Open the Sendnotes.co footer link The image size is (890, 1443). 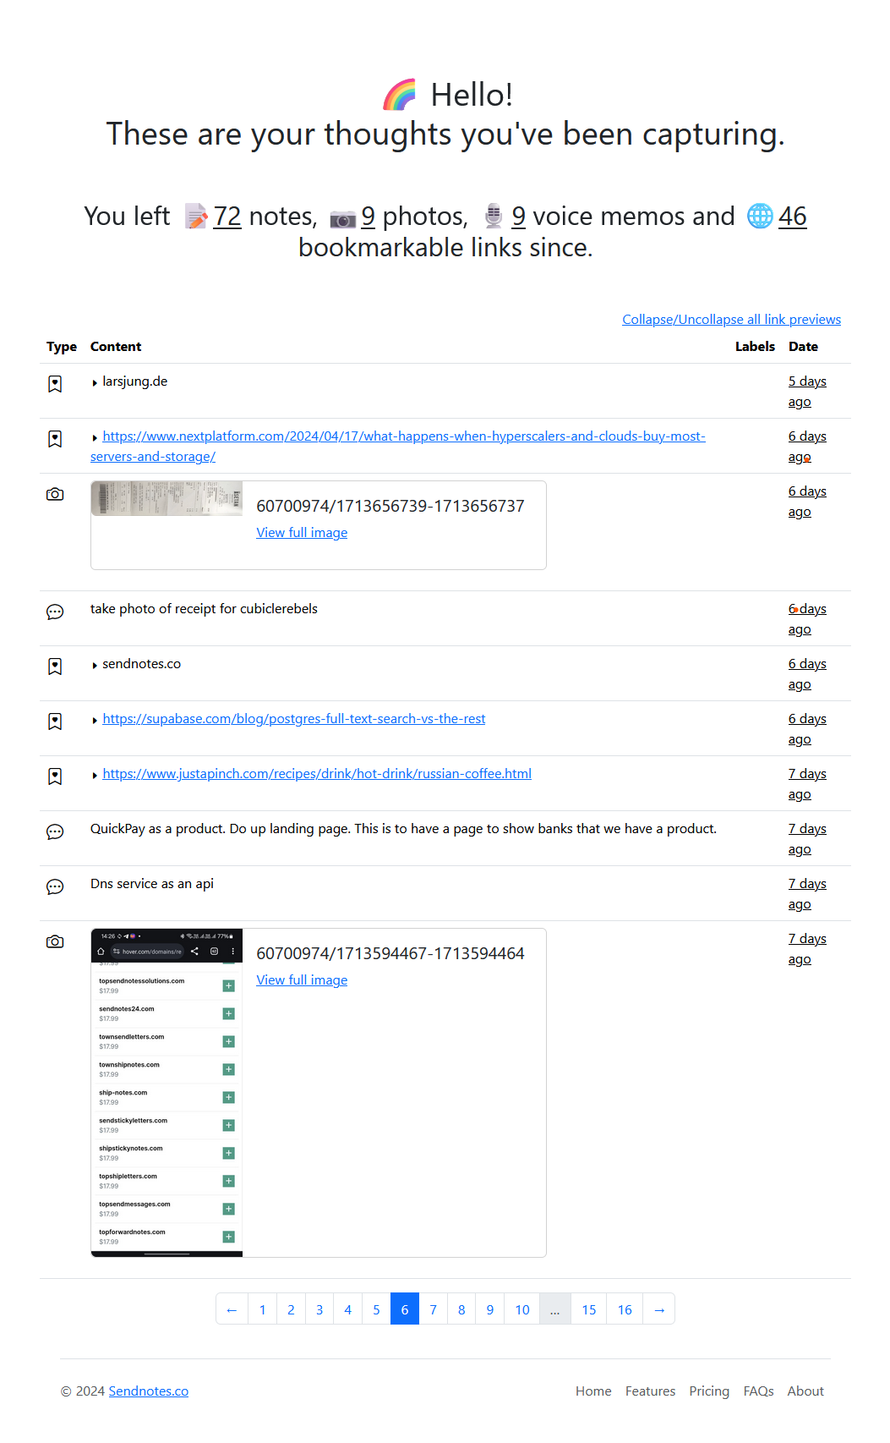[x=149, y=1391]
